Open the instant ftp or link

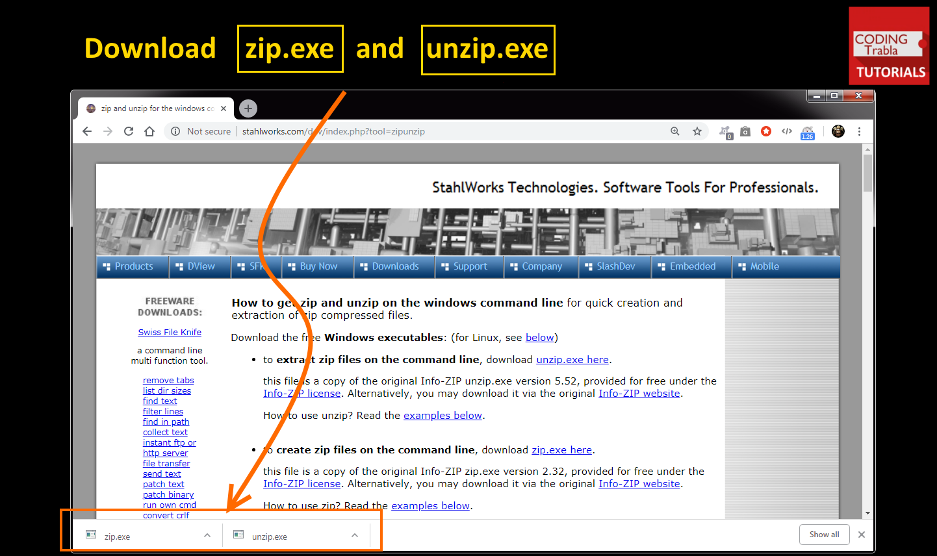(x=170, y=442)
